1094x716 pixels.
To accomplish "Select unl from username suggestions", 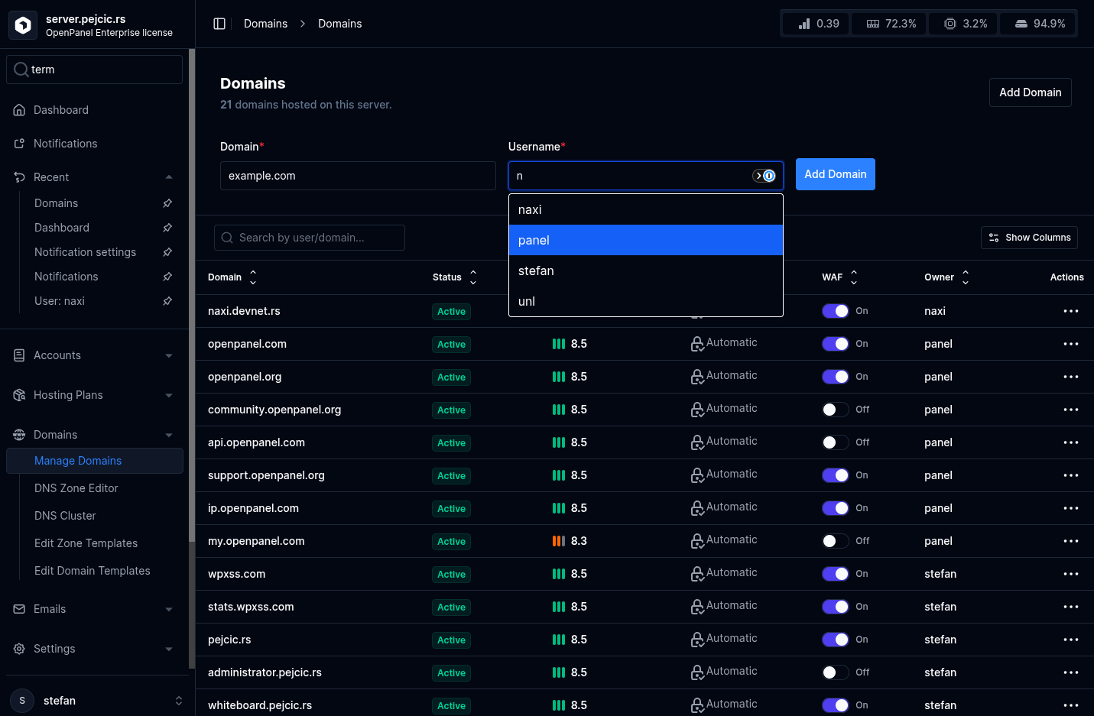I will coord(646,301).
